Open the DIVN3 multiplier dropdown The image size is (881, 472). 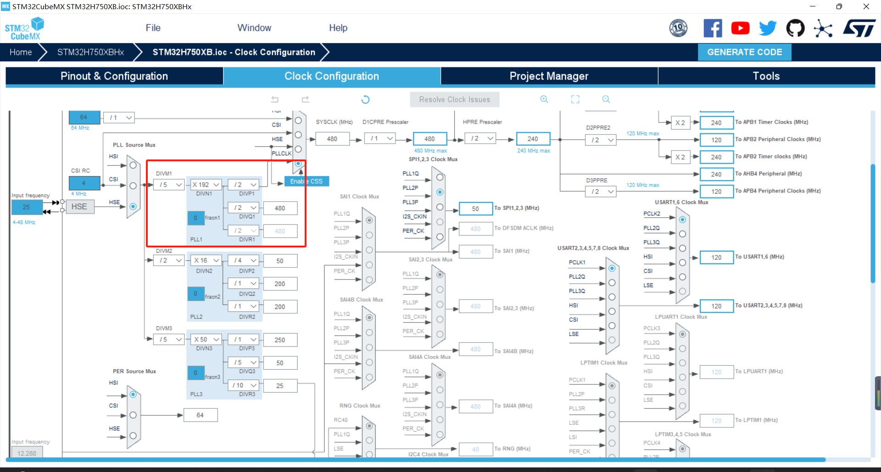tap(206, 340)
